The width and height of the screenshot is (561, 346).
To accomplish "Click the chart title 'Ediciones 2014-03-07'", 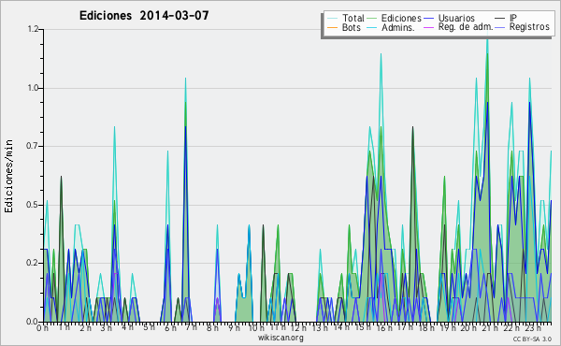I will coord(144,16).
